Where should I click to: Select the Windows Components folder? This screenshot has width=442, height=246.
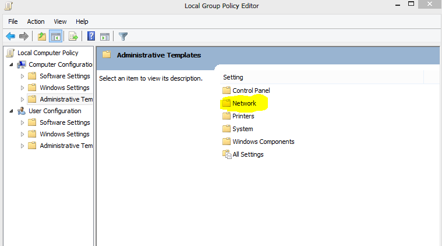coord(263,142)
